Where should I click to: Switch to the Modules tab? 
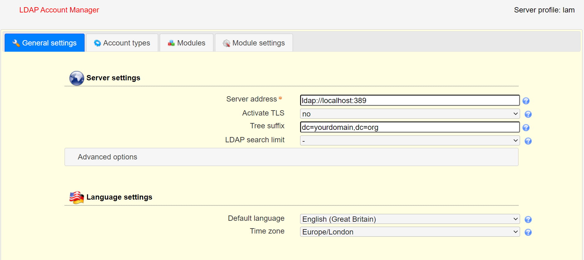click(187, 43)
